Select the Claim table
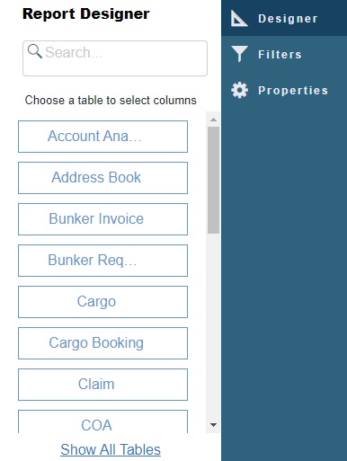Screen dimensions: 347x461 102,385
